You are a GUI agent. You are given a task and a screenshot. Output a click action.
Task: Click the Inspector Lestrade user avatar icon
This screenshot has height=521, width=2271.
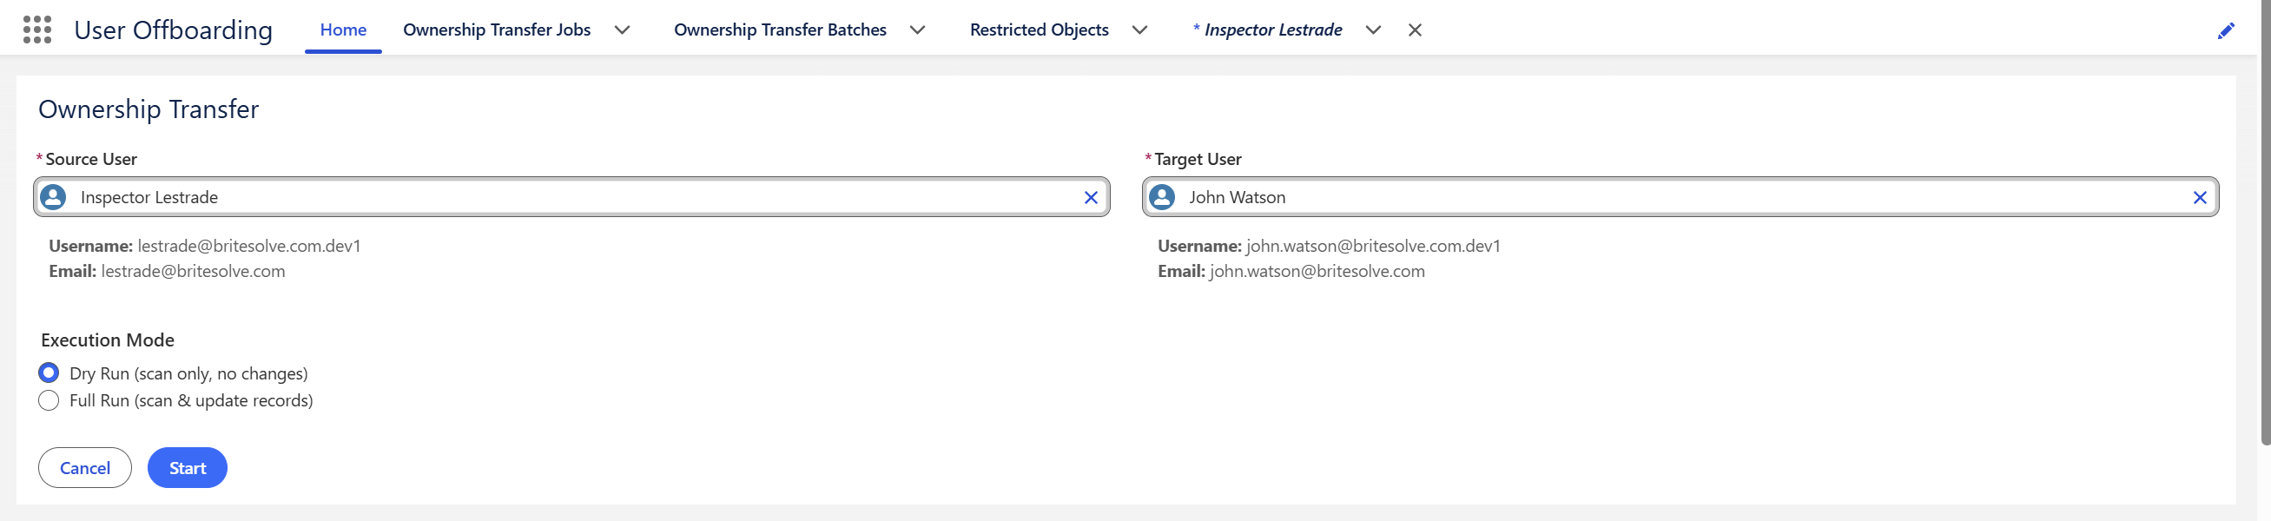point(54,197)
